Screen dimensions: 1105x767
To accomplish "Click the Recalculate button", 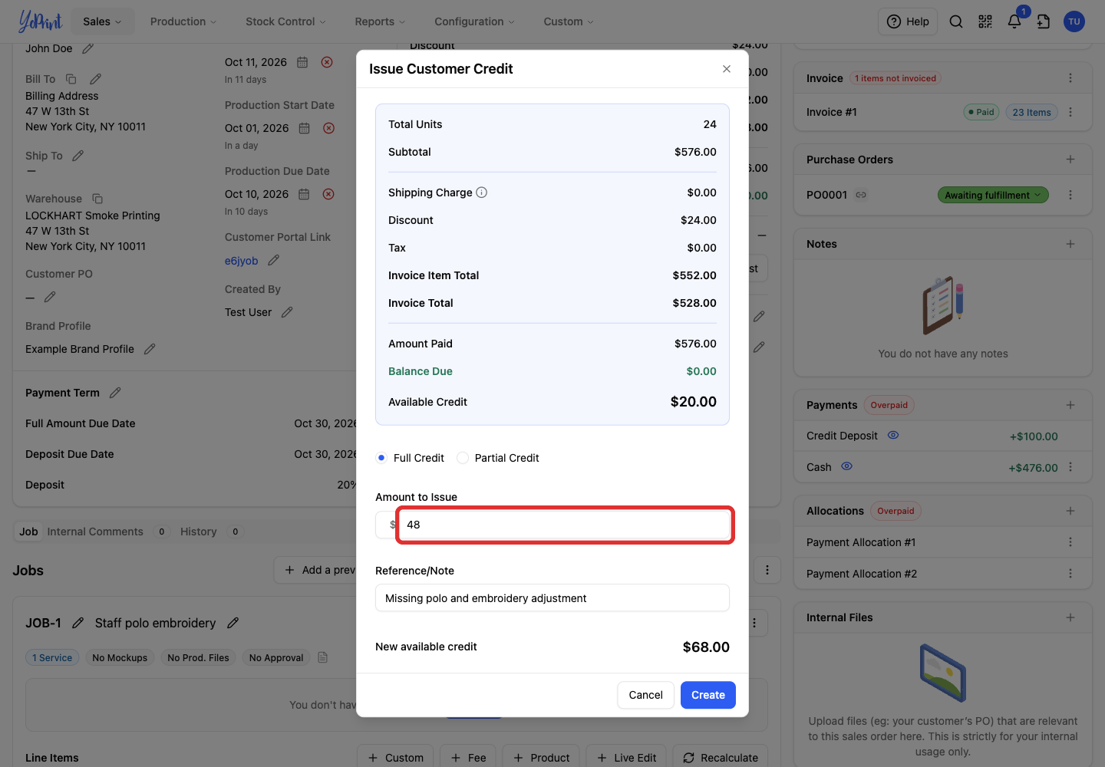I will click(721, 758).
